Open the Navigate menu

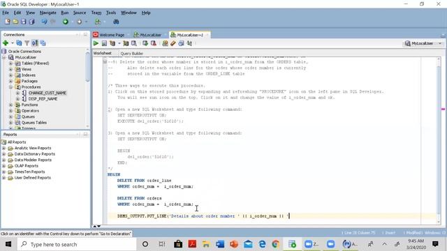point(48,13)
